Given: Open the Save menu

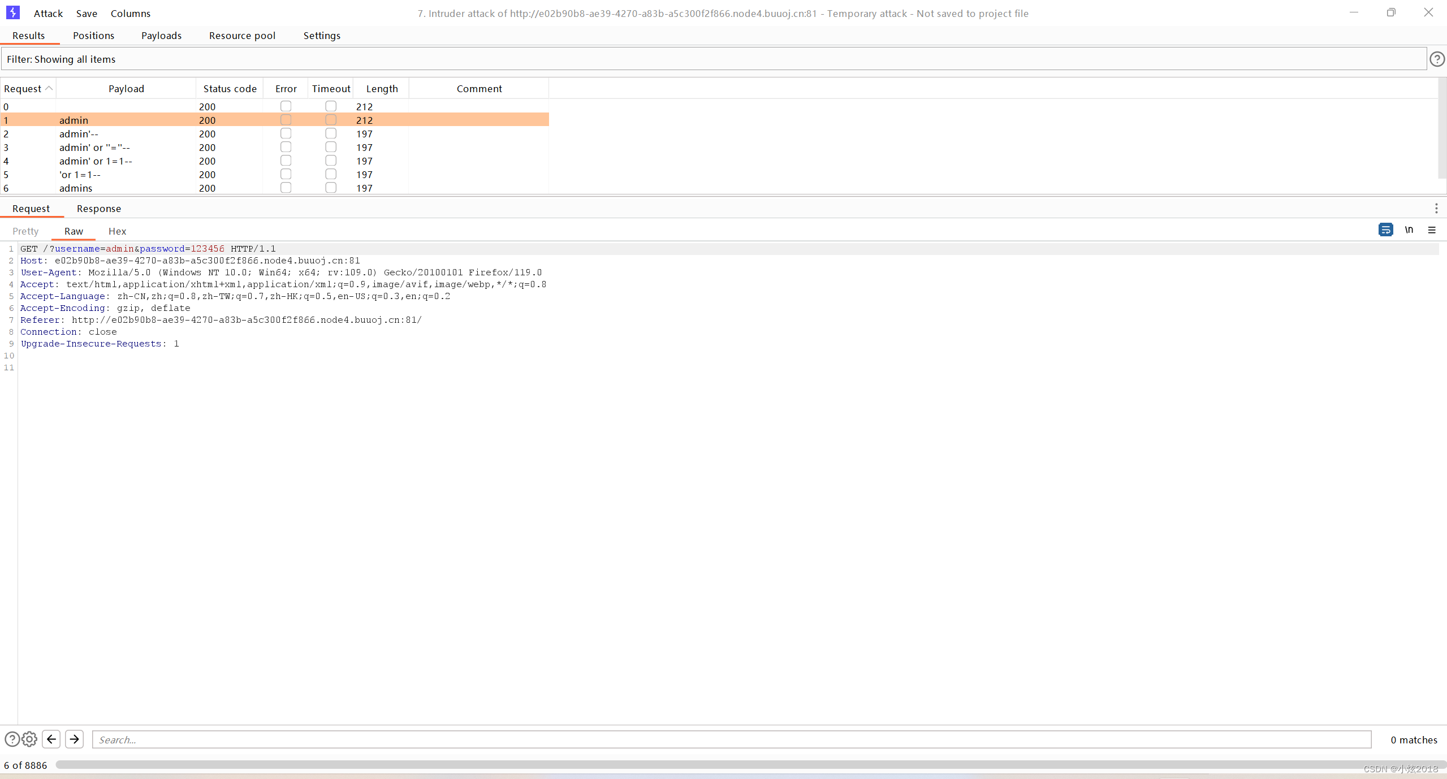Looking at the screenshot, I should point(87,13).
